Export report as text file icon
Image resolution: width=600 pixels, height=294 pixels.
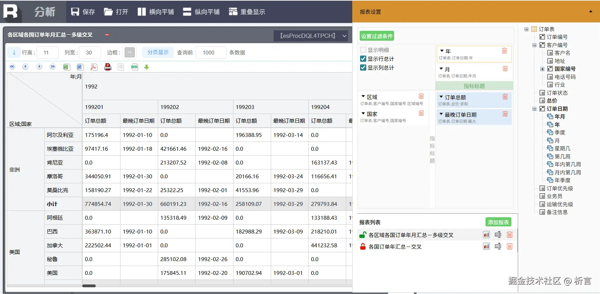tap(121, 67)
